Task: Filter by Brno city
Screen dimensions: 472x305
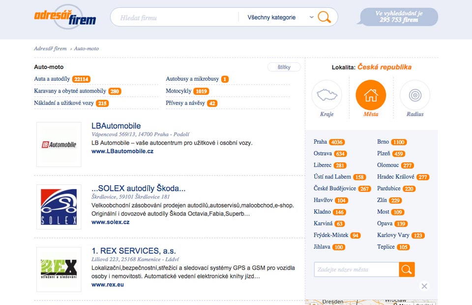Action: (383, 142)
